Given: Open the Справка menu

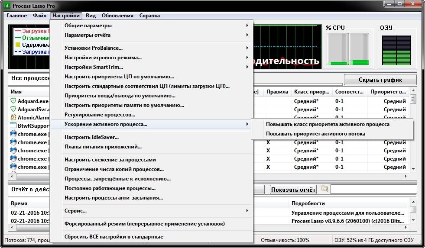Looking at the screenshot, I should pyautogui.click(x=149, y=16).
